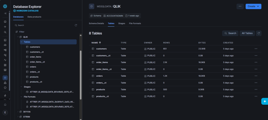Switch to the Databases tab
The image size is (268, 120).
pyautogui.click(x=18, y=17)
